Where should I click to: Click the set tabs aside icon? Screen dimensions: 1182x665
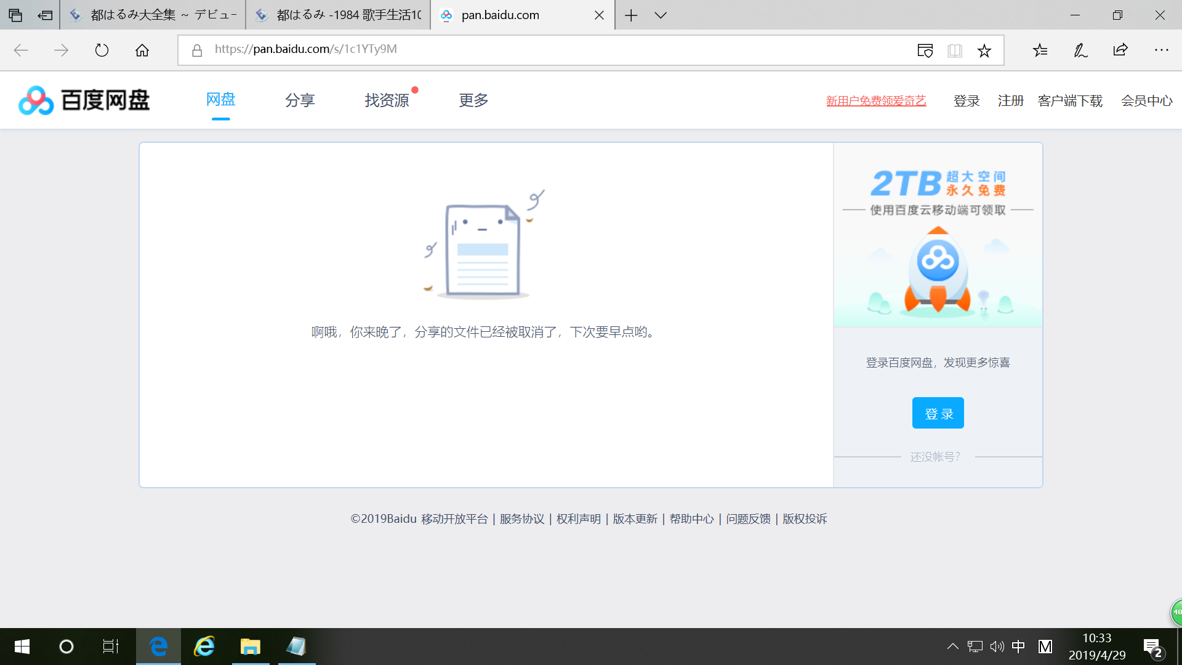(45, 15)
